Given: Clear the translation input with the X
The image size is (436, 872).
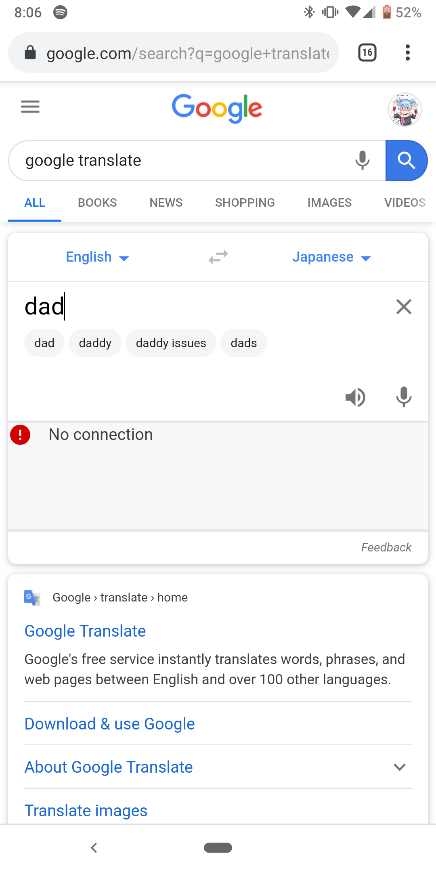Looking at the screenshot, I should [403, 307].
